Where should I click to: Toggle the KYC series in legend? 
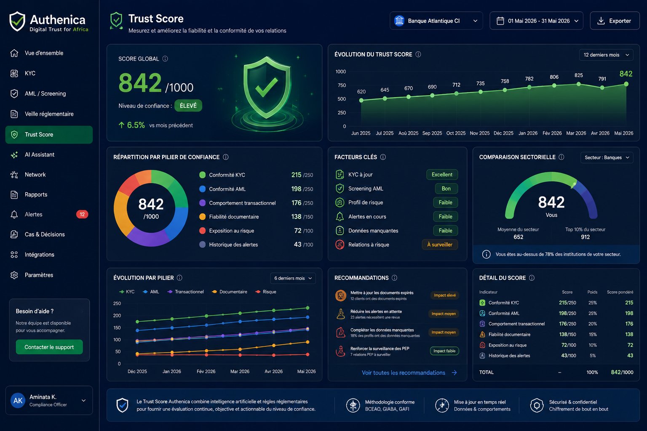127,292
